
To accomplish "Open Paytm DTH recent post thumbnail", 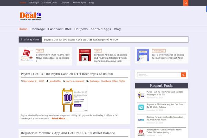I will coord(141,95).
